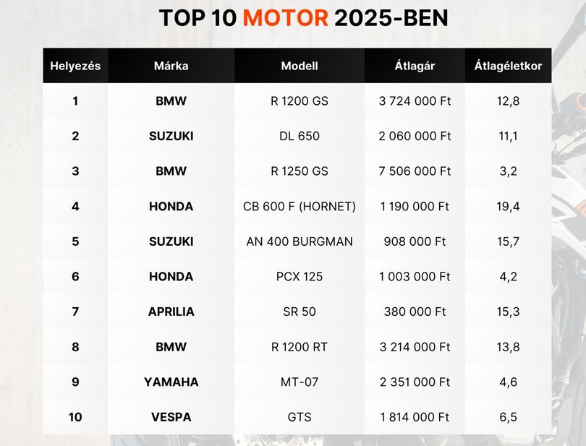Click the orange MOTOR word in title
Viewport: 586px width, 446px height.
click(286, 17)
